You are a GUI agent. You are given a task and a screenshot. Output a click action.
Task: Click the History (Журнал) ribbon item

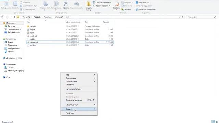point(126,9)
